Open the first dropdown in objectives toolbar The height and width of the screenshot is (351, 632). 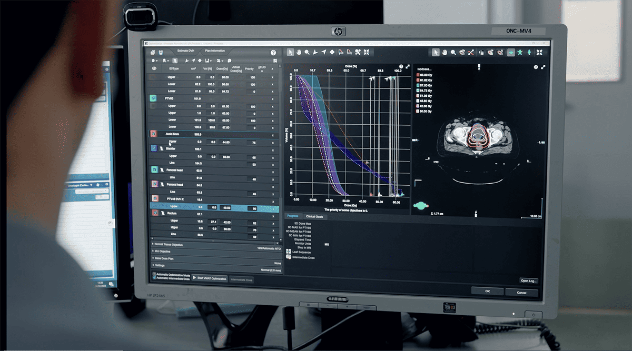[x=154, y=61]
